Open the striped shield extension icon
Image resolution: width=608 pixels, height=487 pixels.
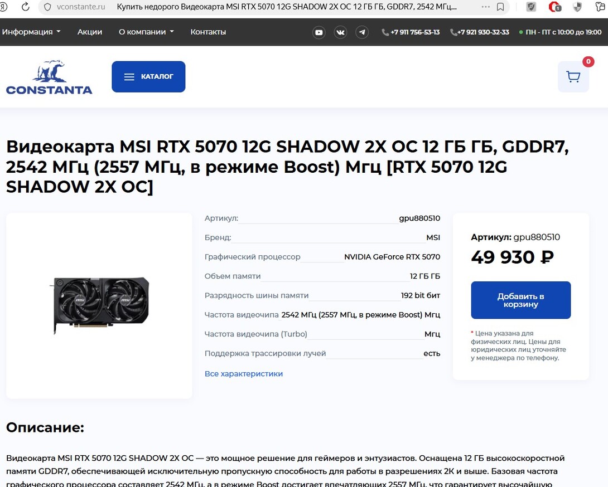click(x=577, y=7)
